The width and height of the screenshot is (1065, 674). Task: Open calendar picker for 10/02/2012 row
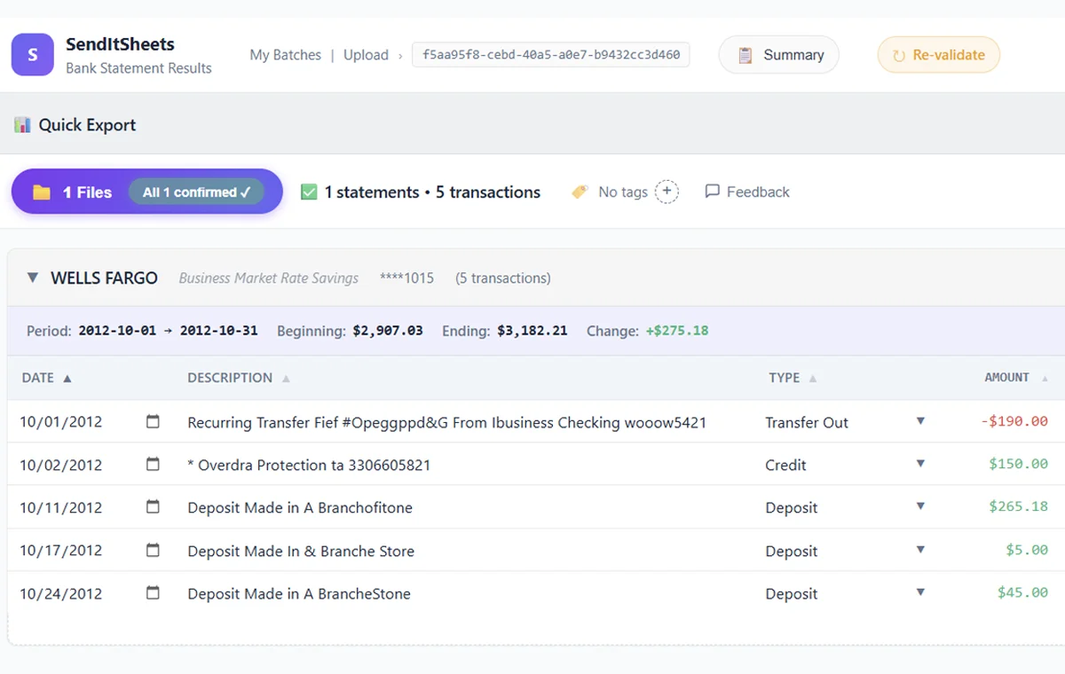tap(153, 464)
